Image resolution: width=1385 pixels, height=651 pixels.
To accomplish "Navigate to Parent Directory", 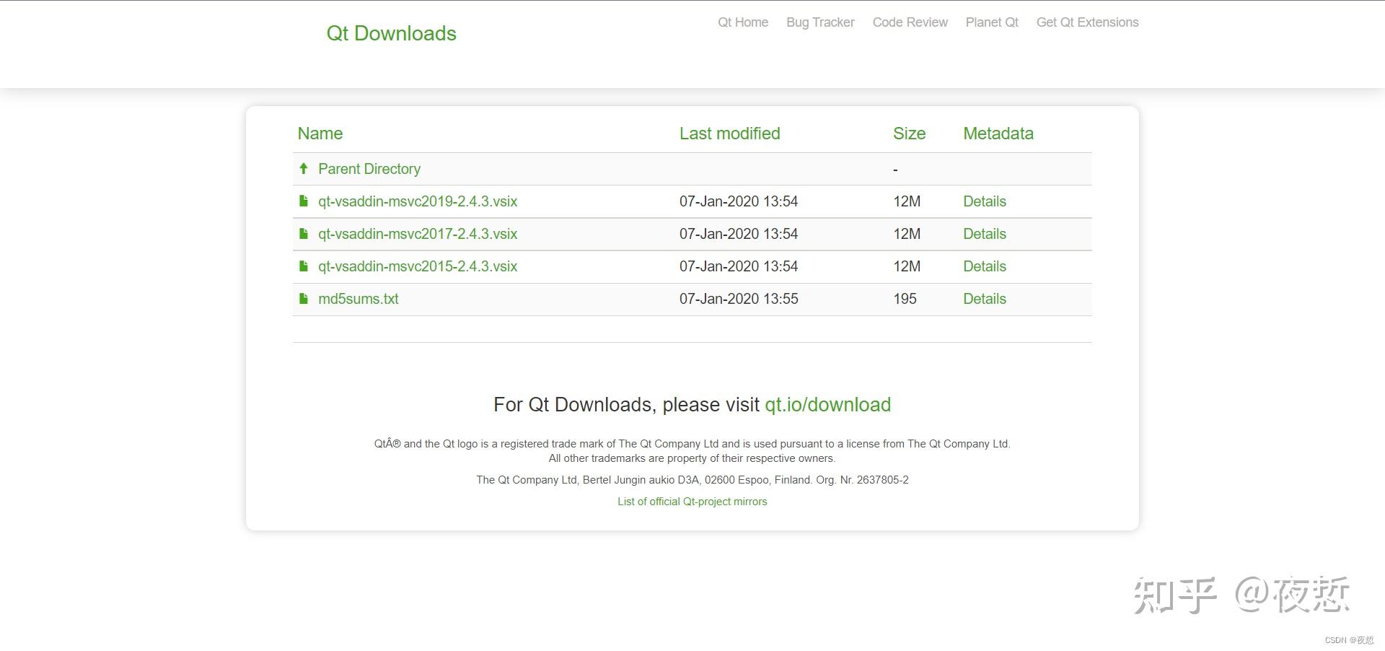I will 369,169.
